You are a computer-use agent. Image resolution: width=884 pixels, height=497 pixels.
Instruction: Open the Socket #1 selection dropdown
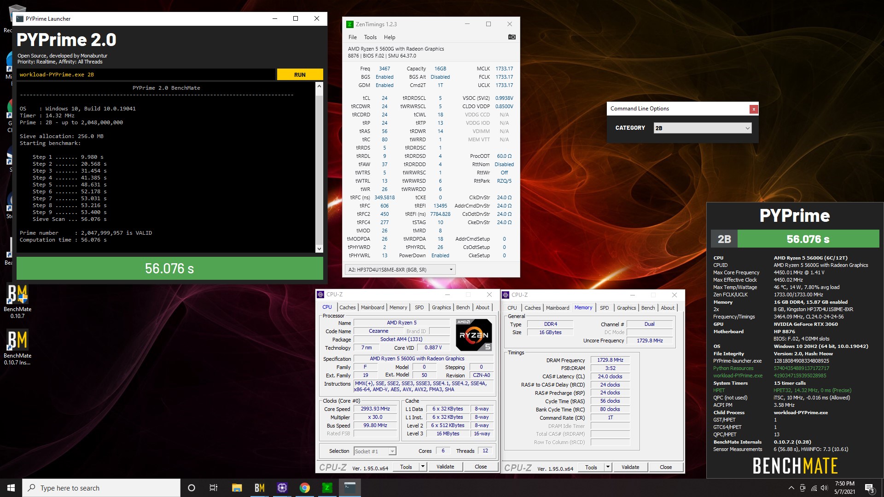[x=374, y=451]
